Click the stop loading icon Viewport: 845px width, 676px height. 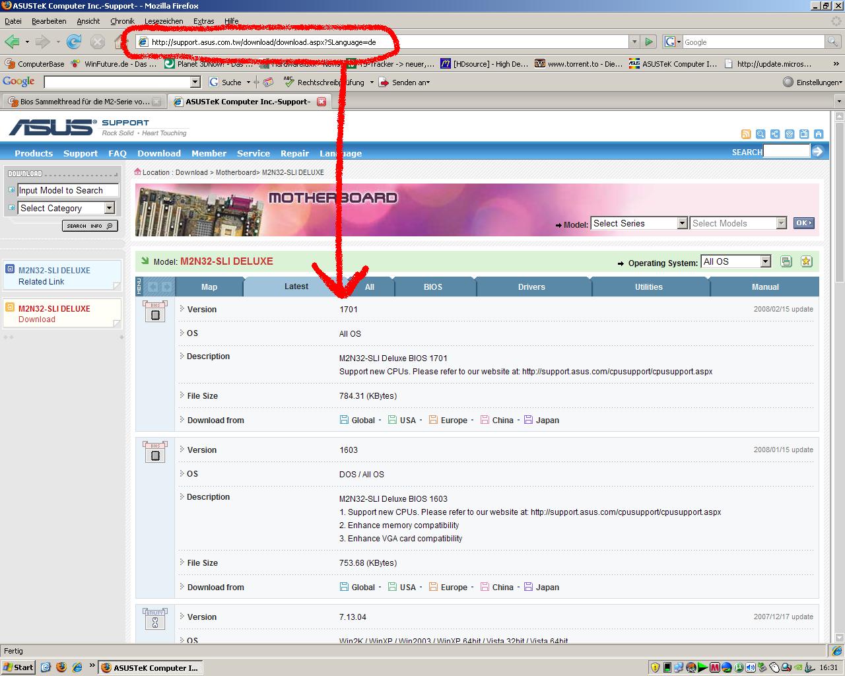[97, 42]
